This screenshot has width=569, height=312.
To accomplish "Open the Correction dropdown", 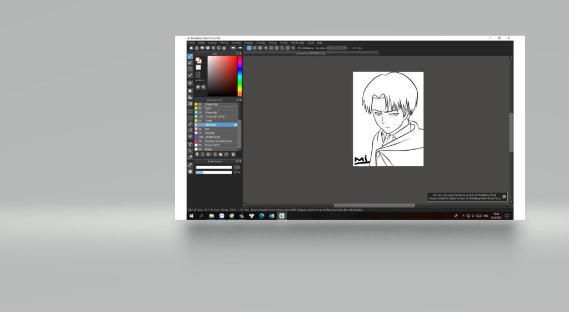I will pyautogui.click(x=337, y=48).
